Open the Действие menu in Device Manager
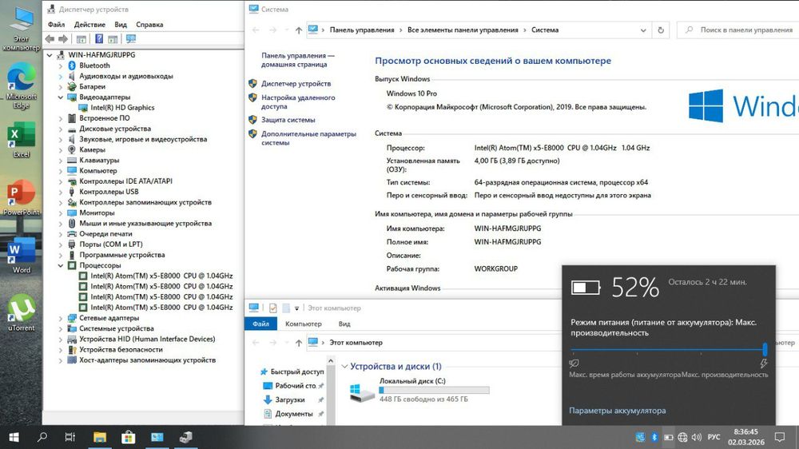Screen dimensions: 799x449 pos(89,25)
